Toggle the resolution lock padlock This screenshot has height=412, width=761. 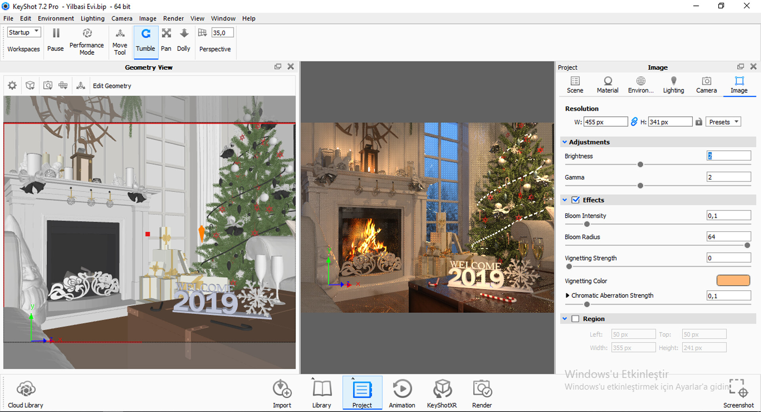pyautogui.click(x=699, y=122)
